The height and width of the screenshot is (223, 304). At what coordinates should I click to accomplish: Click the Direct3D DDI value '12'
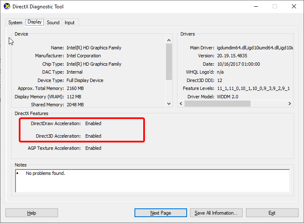pos(220,80)
